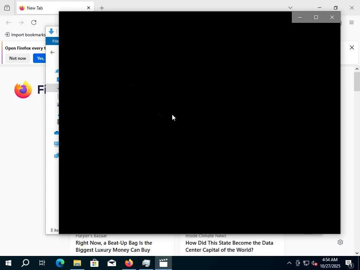The width and height of the screenshot is (360, 270).
Task: Go forward in Firefox navigation
Action: click(21, 22)
